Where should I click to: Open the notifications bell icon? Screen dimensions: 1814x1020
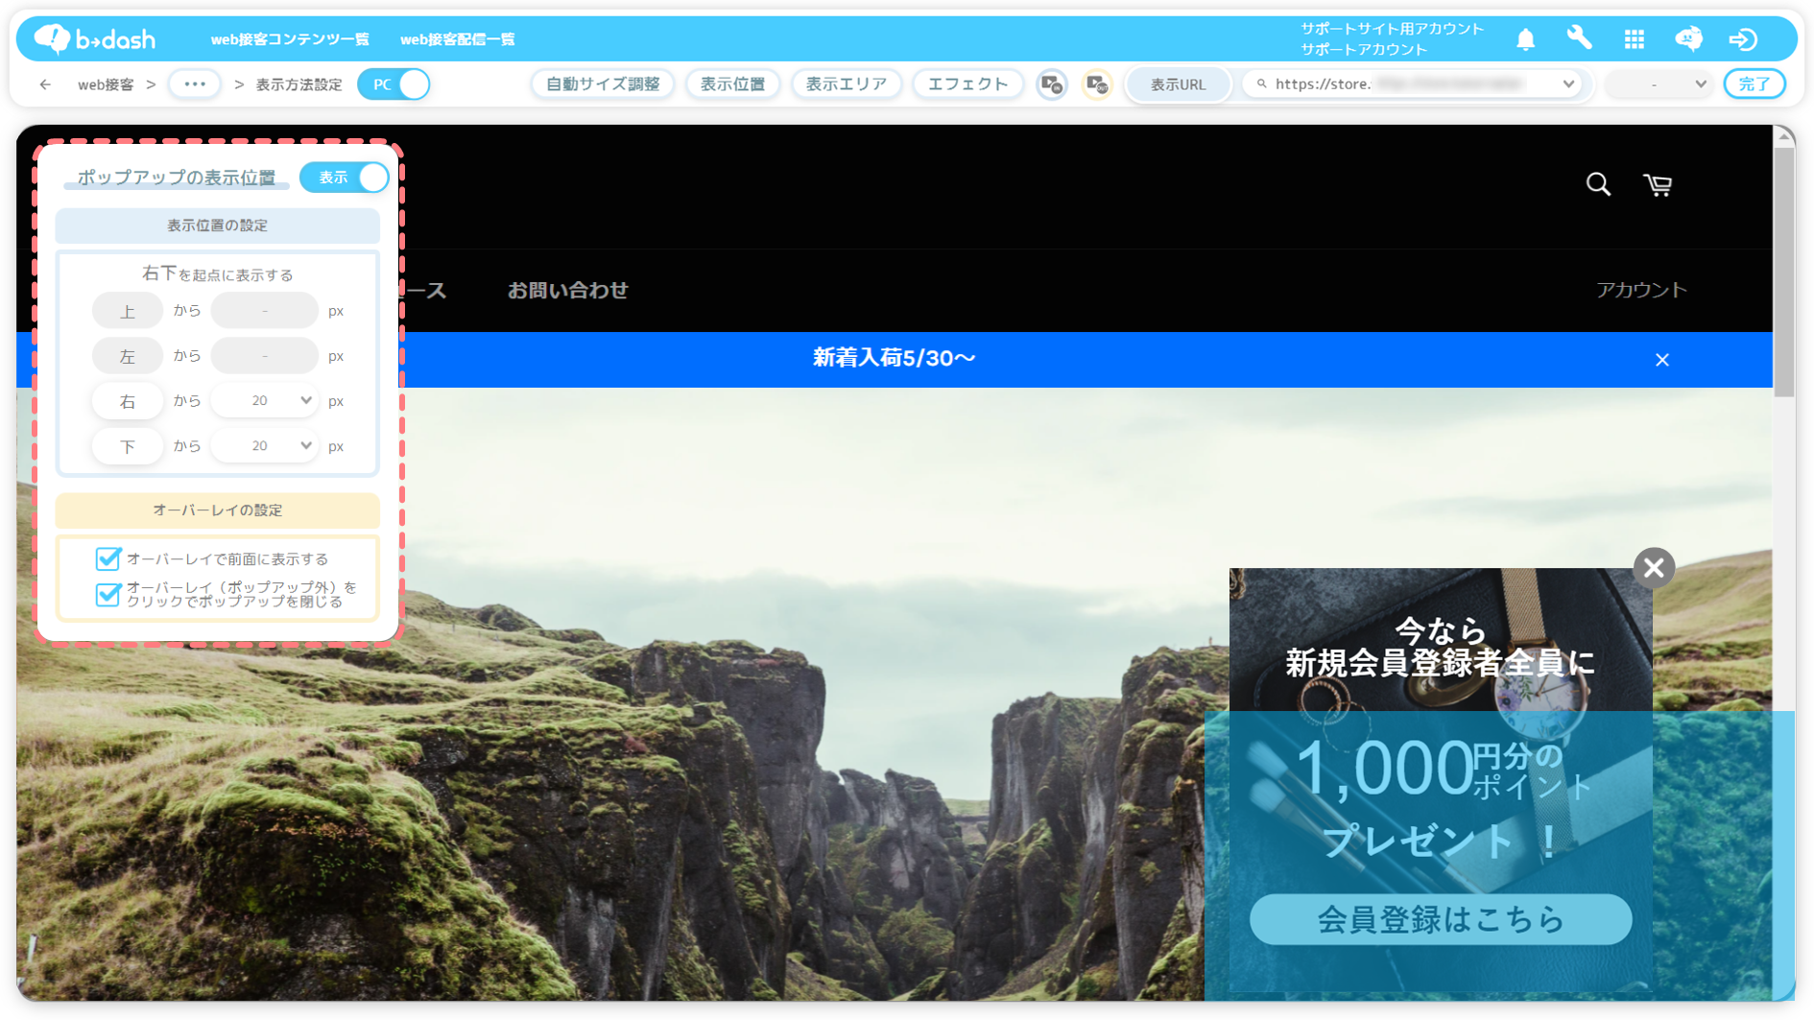(x=1525, y=39)
